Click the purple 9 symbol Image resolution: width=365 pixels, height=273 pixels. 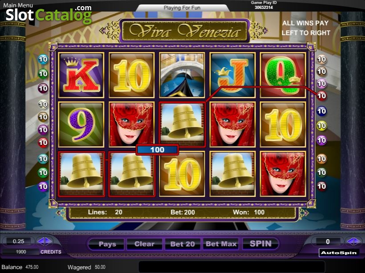[81, 124]
